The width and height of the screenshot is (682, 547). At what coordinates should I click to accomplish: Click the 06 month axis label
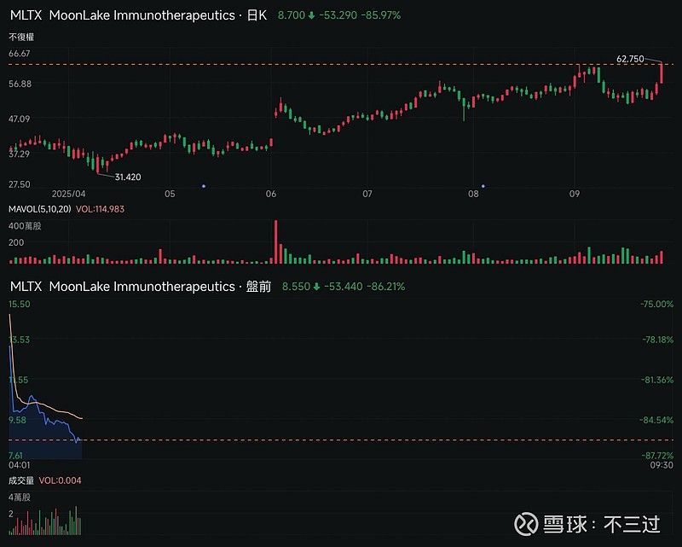click(271, 194)
